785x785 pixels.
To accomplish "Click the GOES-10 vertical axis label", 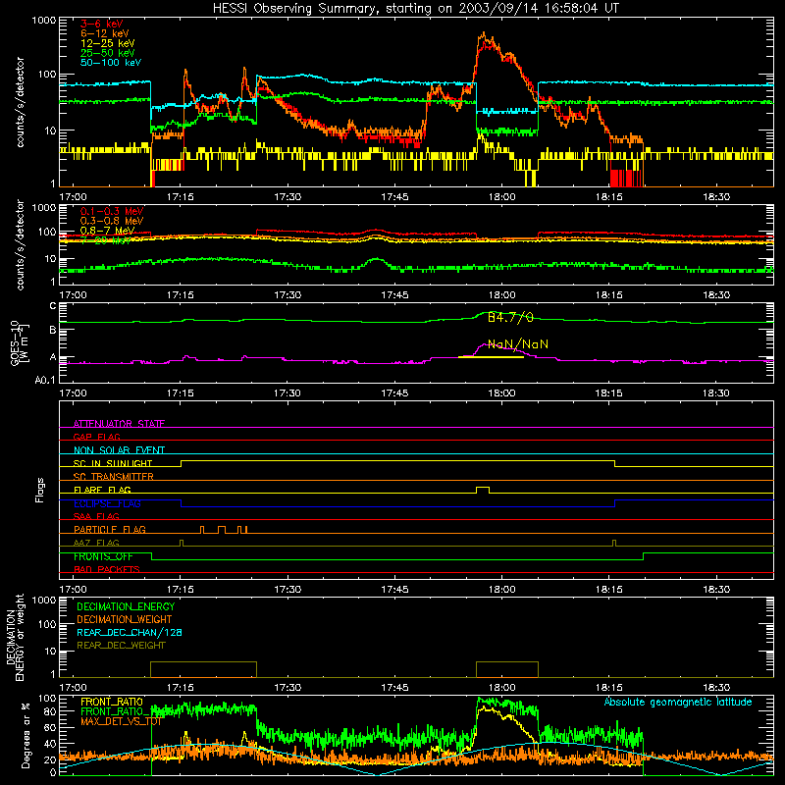I will coord(19,342).
